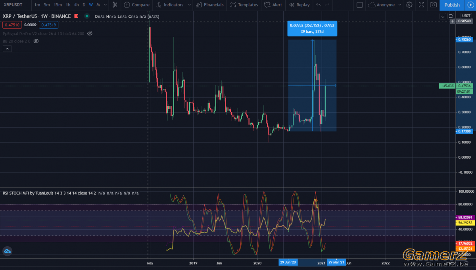The height and width of the screenshot is (270, 476).
Task: Click the 29 Jun '20 date marker
Action: click(x=288, y=262)
